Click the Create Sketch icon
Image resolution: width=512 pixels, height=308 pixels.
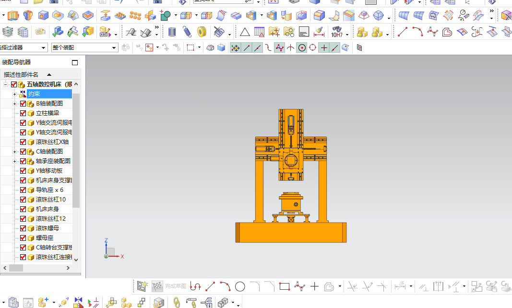(143, 286)
